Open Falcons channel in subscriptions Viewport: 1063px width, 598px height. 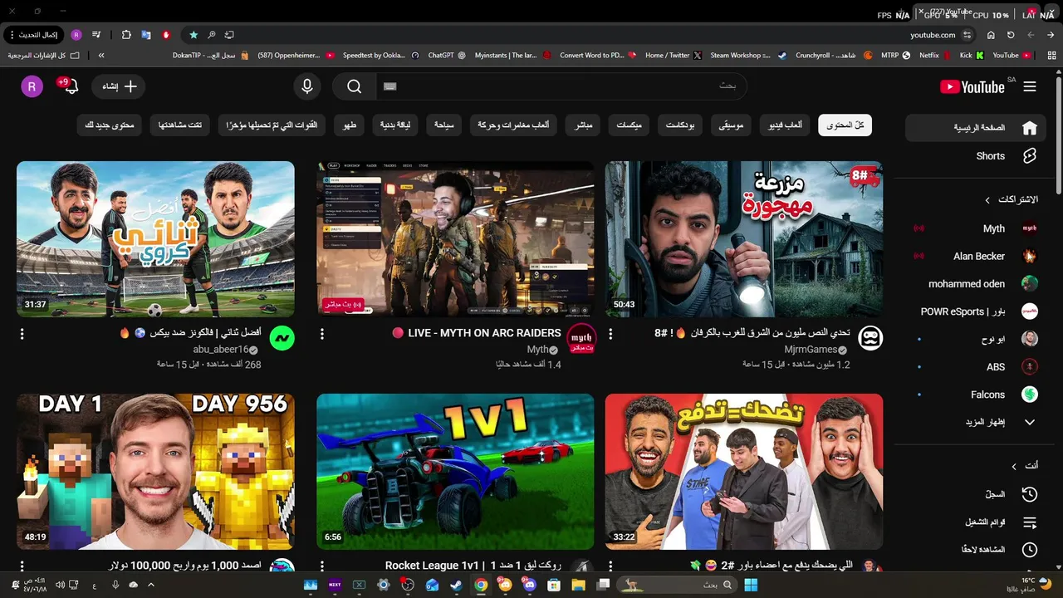(x=976, y=395)
